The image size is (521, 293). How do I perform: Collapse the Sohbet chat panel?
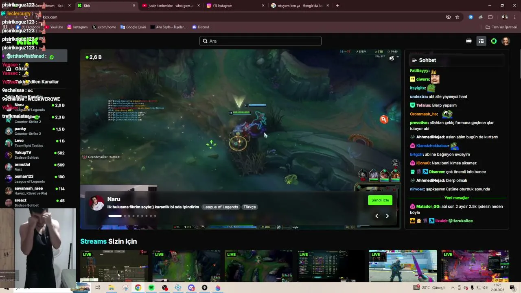tap(414, 60)
